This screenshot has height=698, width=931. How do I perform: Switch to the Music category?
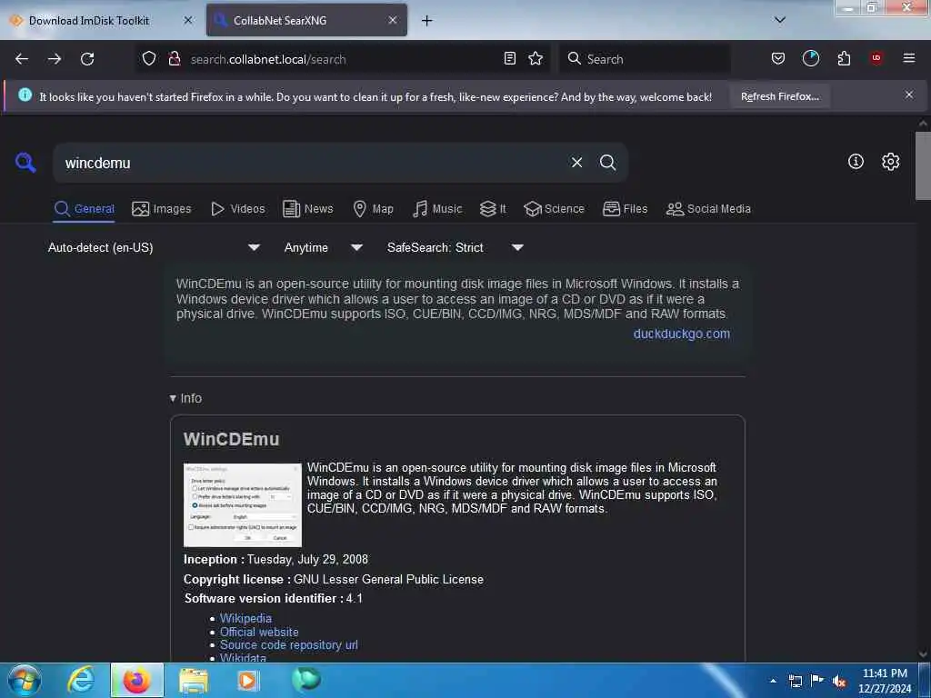(x=437, y=209)
